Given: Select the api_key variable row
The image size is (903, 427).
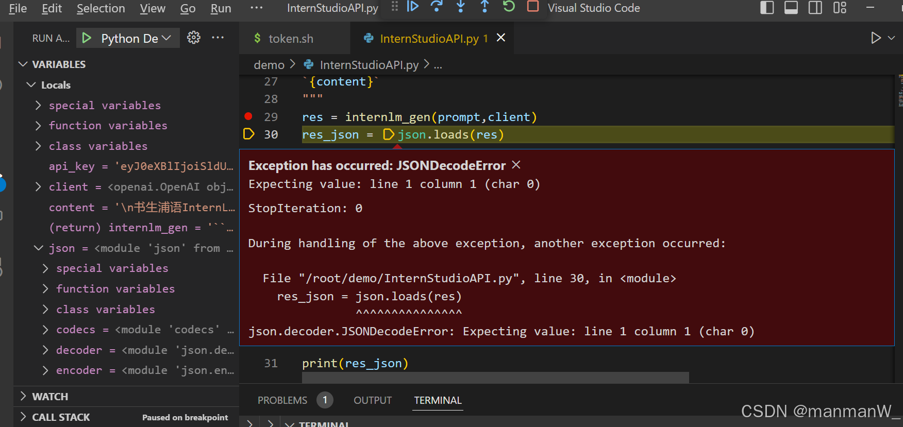Looking at the screenshot, I should (127, 166).
